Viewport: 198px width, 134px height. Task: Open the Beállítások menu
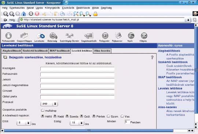[x=83, y=8]
